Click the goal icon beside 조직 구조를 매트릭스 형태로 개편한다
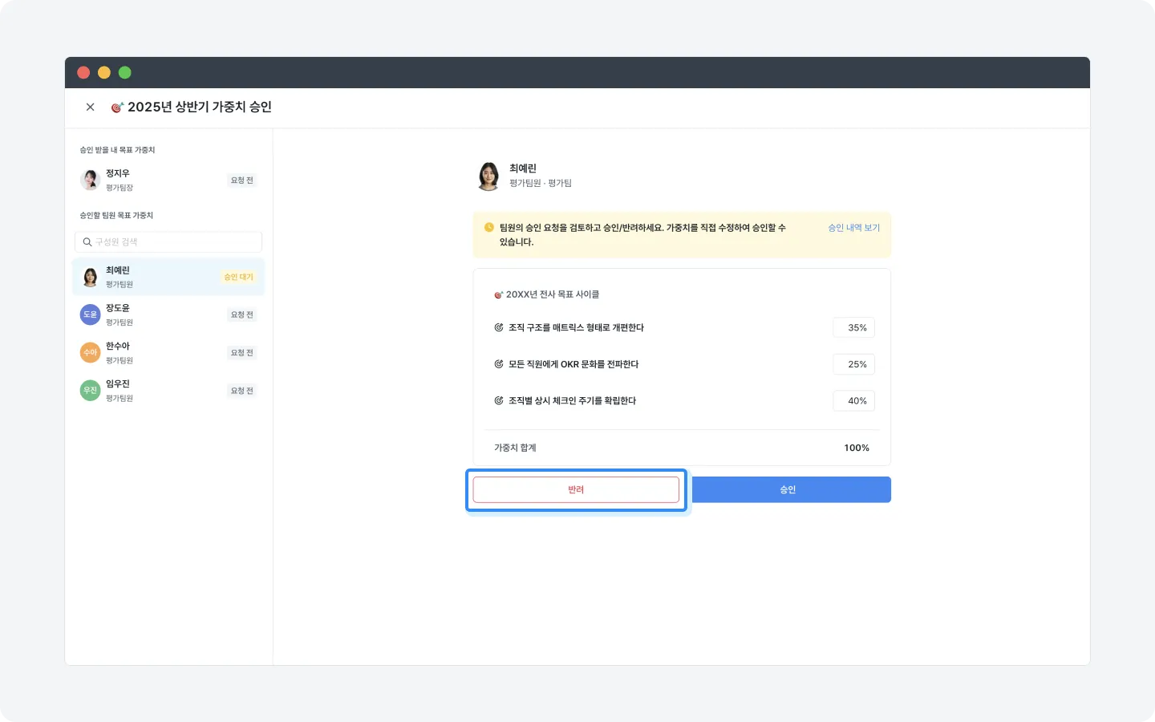 499,327
